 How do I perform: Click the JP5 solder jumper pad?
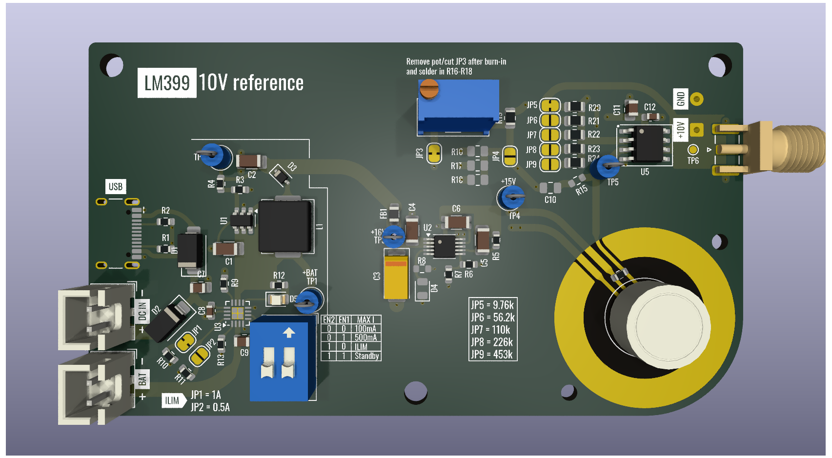(550, 105)
